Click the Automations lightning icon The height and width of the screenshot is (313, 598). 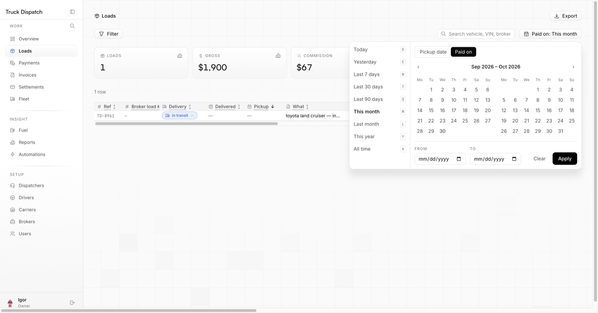pyautogui.click(x=13, y=154)
